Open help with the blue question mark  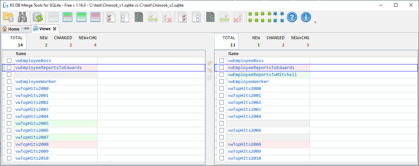pos(292,17)
